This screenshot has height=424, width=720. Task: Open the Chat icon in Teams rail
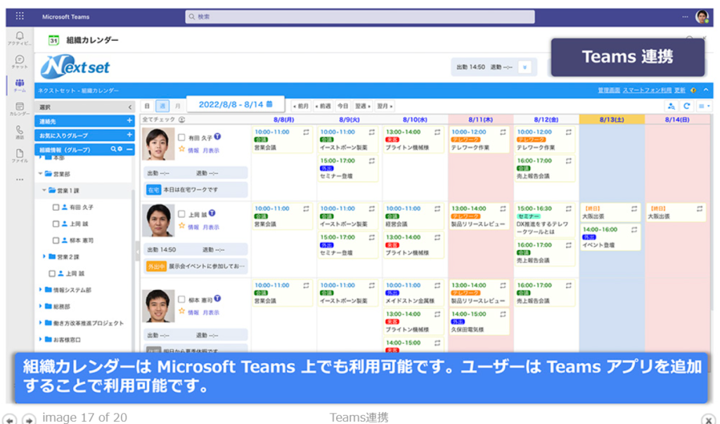point(19,60)
